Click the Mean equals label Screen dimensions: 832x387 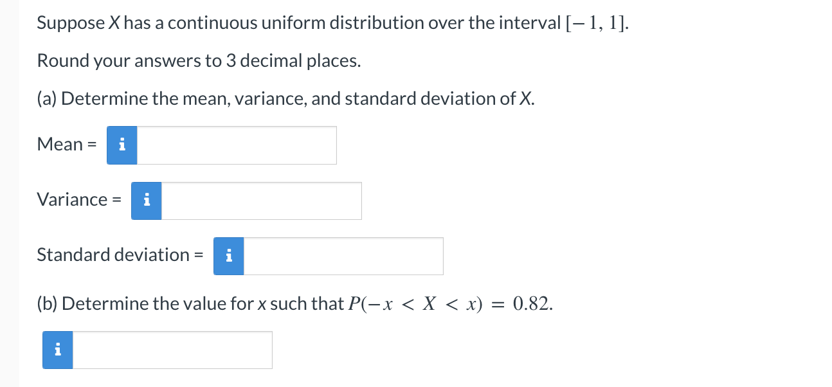[x=65, y=144]
